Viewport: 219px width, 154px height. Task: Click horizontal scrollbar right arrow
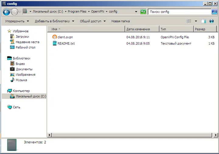click(216, 135)
